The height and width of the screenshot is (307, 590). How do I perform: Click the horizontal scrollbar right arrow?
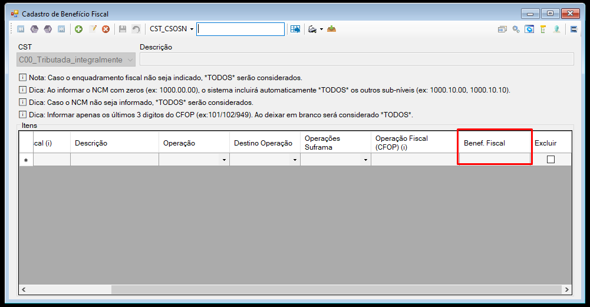point(566,289)
